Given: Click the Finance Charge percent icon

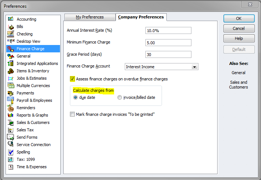Looking at the screenshot, I should (11, 49).
